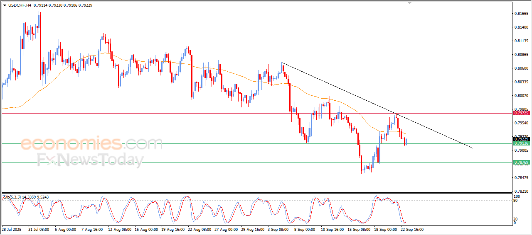532x235 pixels.
Task: Click the black 0.79229 current price tag
Action: pos(521,139)
